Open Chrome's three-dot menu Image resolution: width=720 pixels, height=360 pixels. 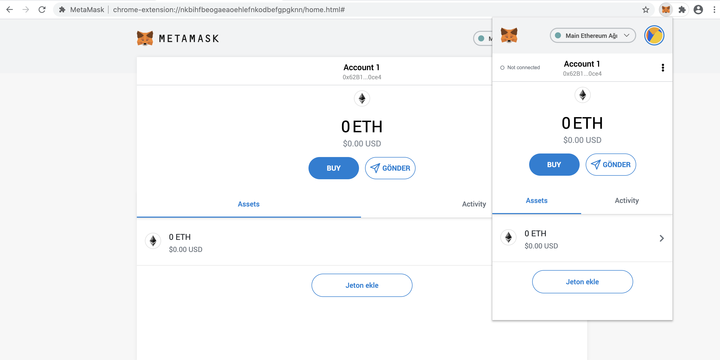(x=714, y=10)
